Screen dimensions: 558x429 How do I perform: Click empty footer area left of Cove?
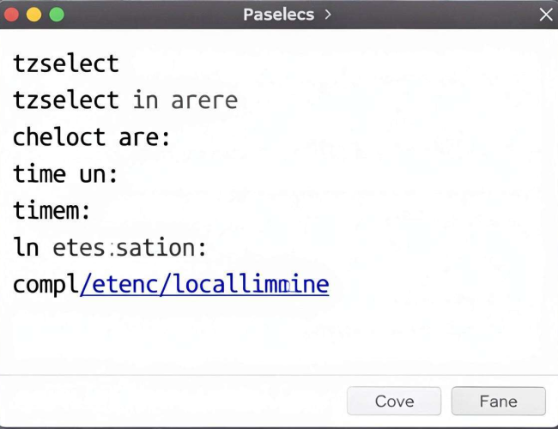coord(171,401)
